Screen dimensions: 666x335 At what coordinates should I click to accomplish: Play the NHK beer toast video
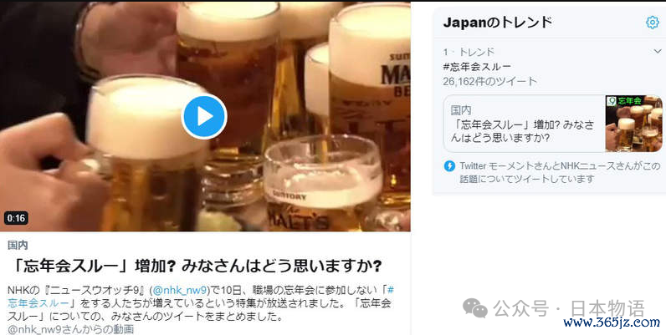coord(204,116)
